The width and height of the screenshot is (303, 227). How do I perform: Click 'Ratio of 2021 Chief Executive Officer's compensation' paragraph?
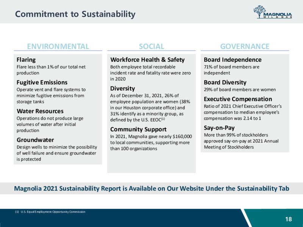(x=243, y=112)
